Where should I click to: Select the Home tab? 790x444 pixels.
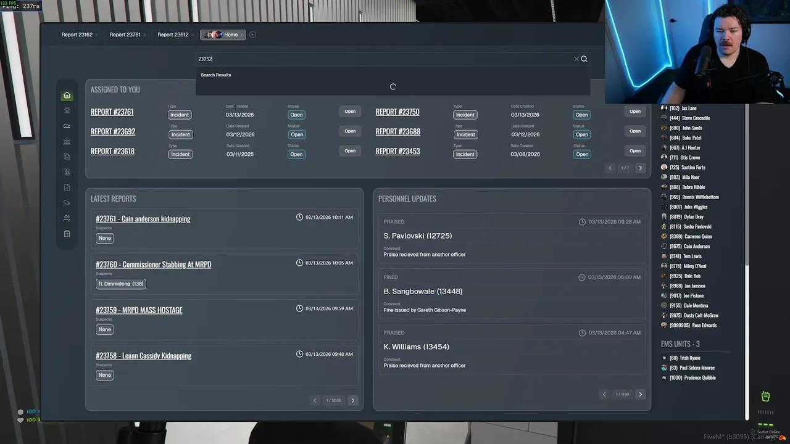pos(223,35)
